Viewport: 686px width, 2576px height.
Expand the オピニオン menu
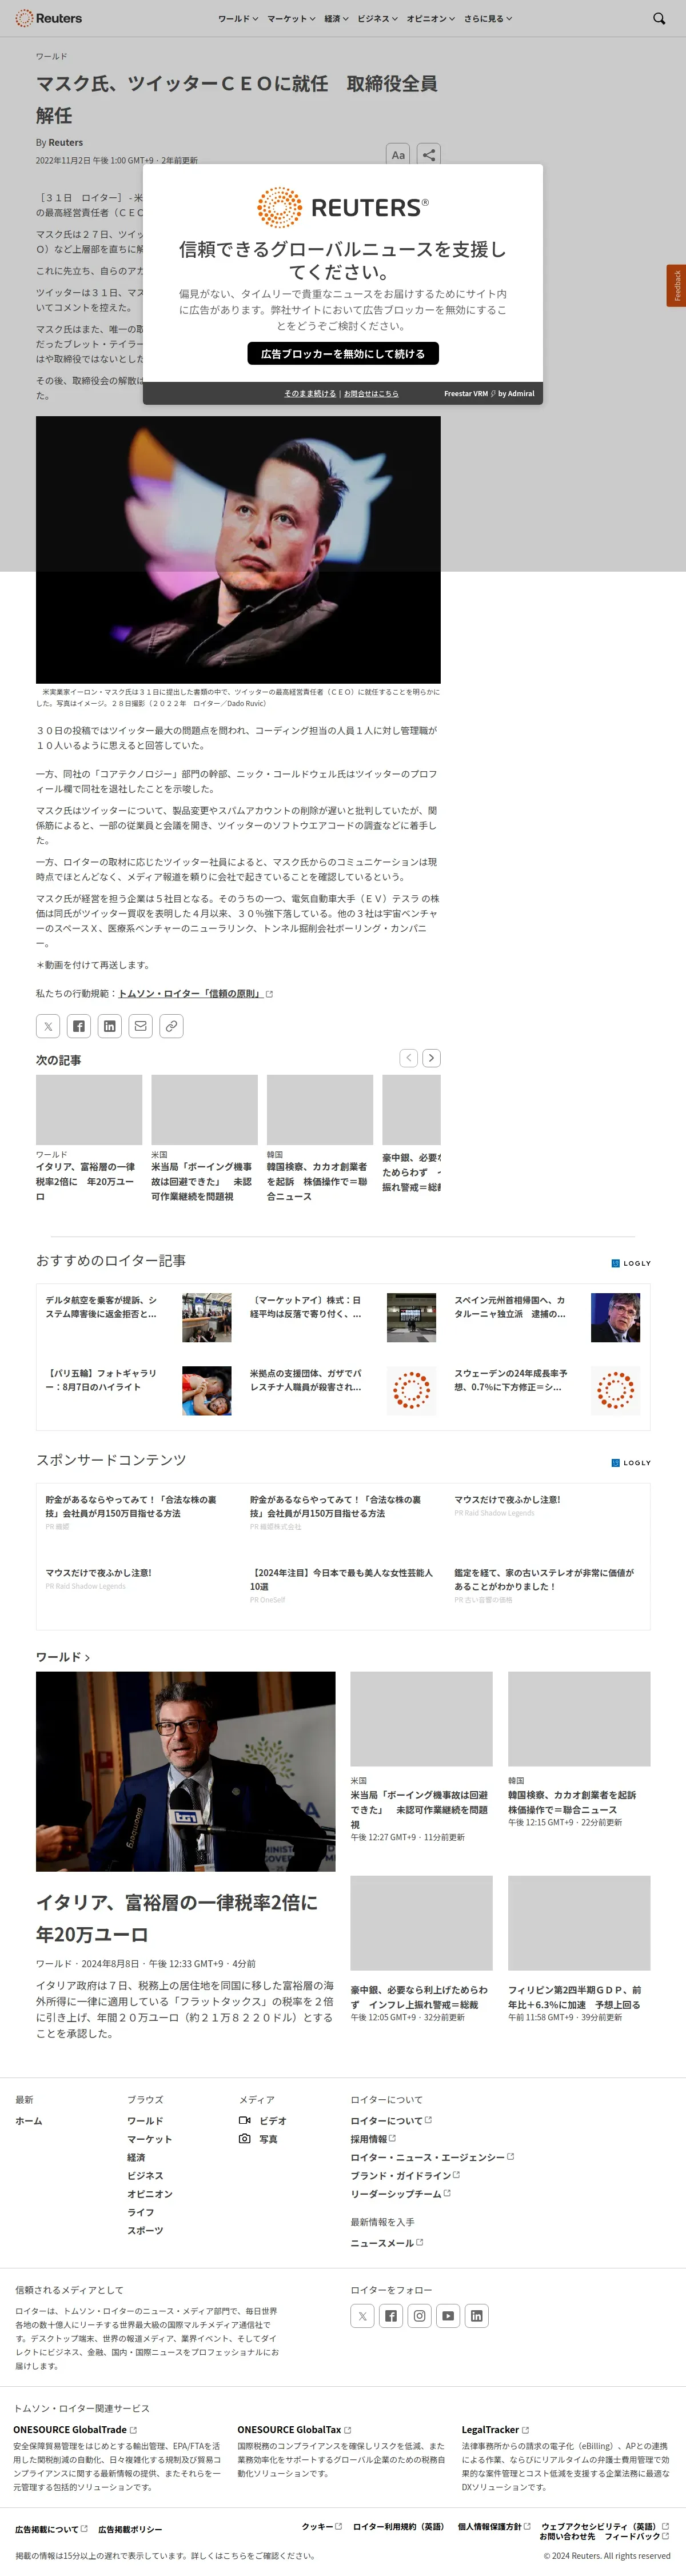tap(430, 18)
